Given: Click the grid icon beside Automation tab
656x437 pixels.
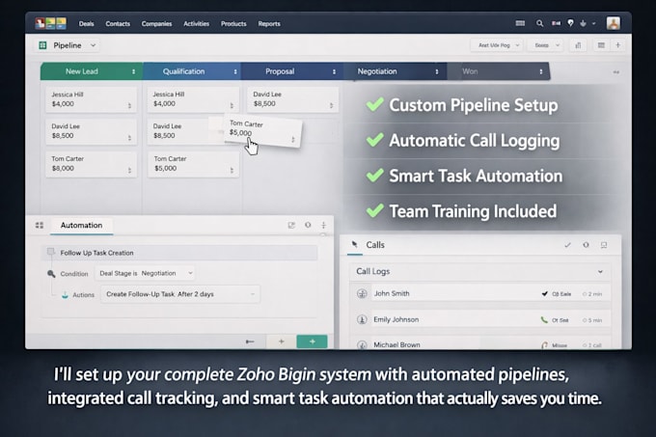Looking at the screenshot, I should tap(40, 226).
